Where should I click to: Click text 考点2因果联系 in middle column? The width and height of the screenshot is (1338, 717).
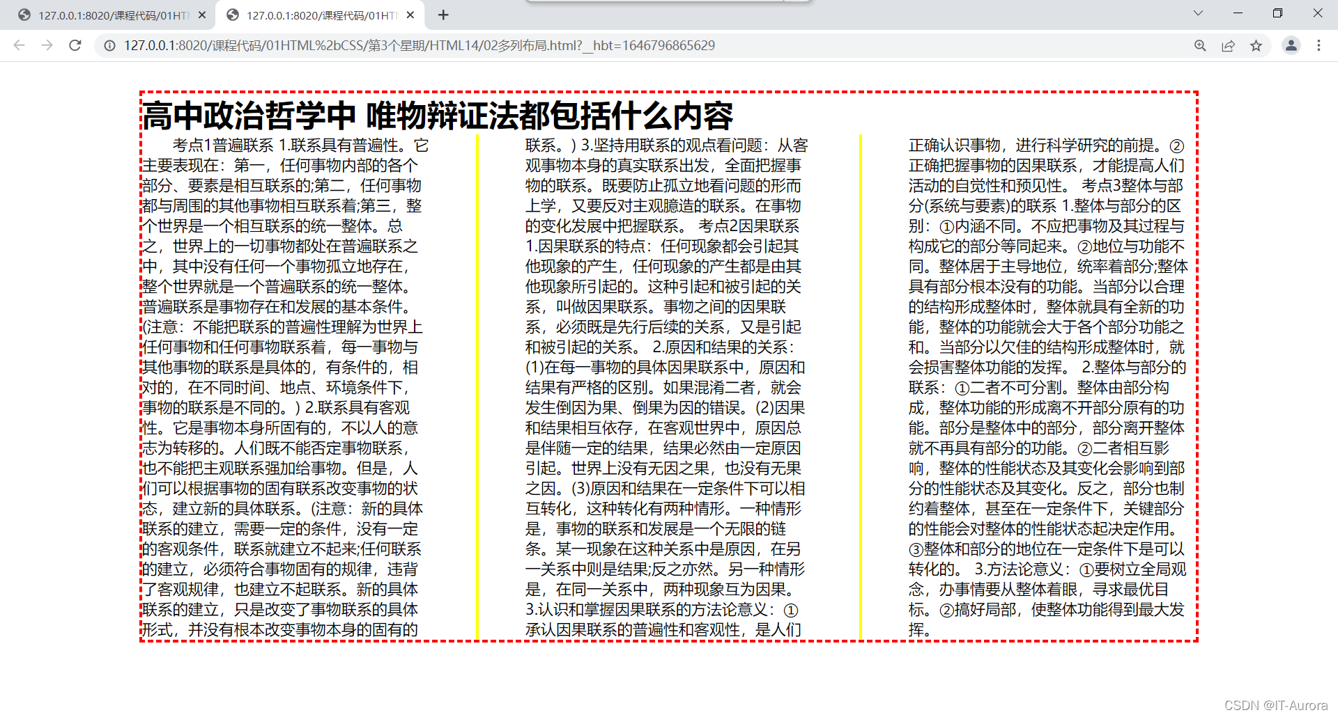pos(749,226)
